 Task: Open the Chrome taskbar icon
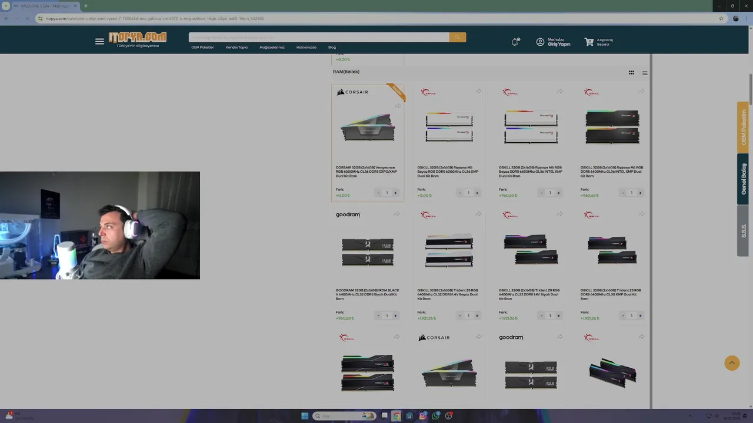tap(397, 416)
